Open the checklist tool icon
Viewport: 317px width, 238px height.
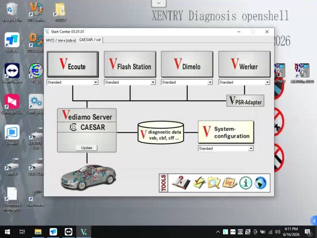199,182
